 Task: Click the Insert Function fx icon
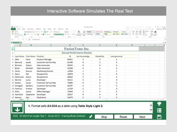pyautogui.click(x=29, y=39)
